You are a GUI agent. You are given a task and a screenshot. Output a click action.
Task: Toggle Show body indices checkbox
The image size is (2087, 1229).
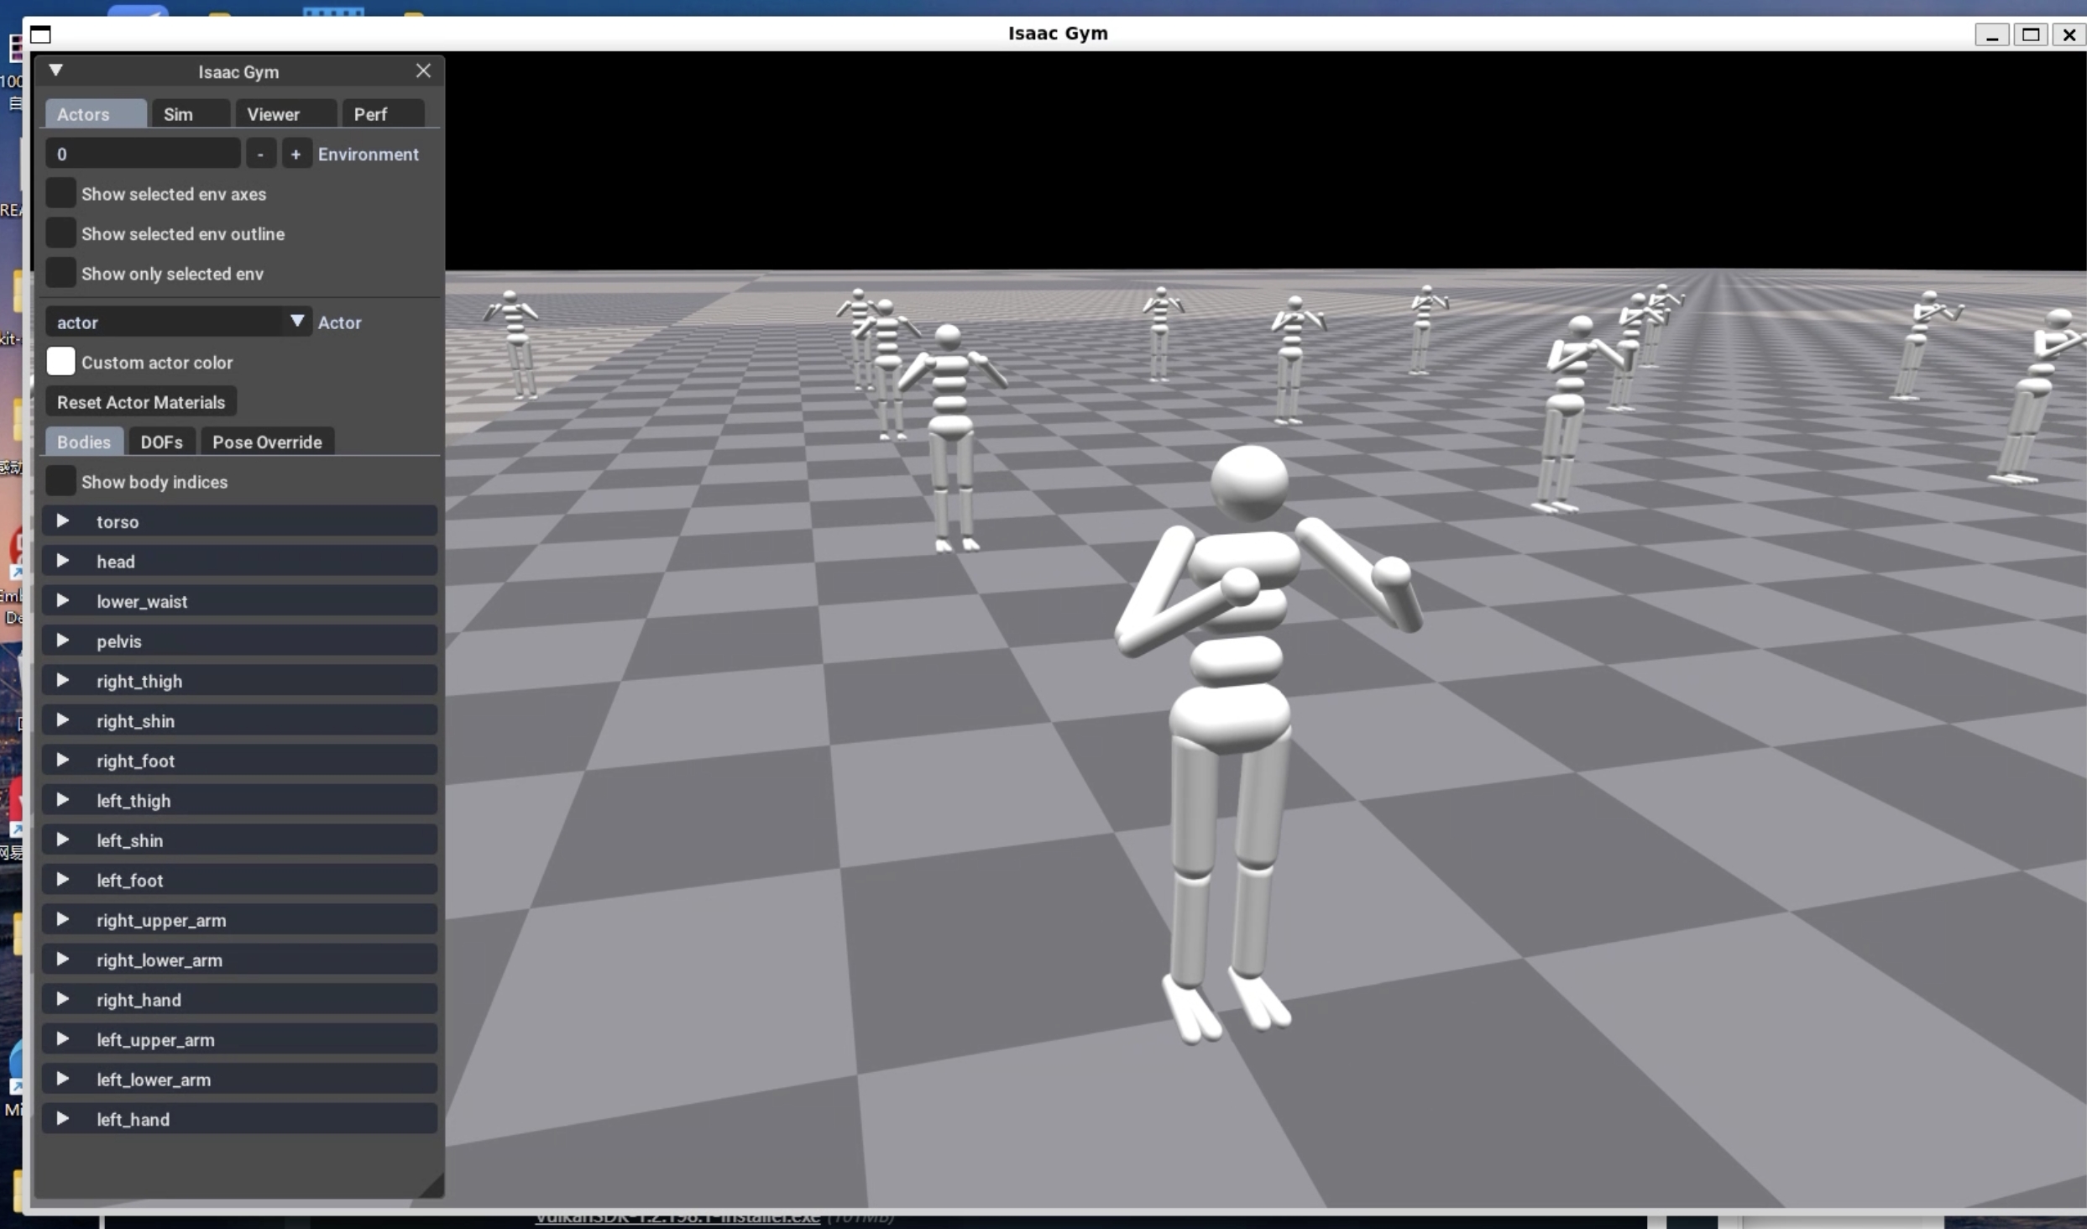(60, 481)
